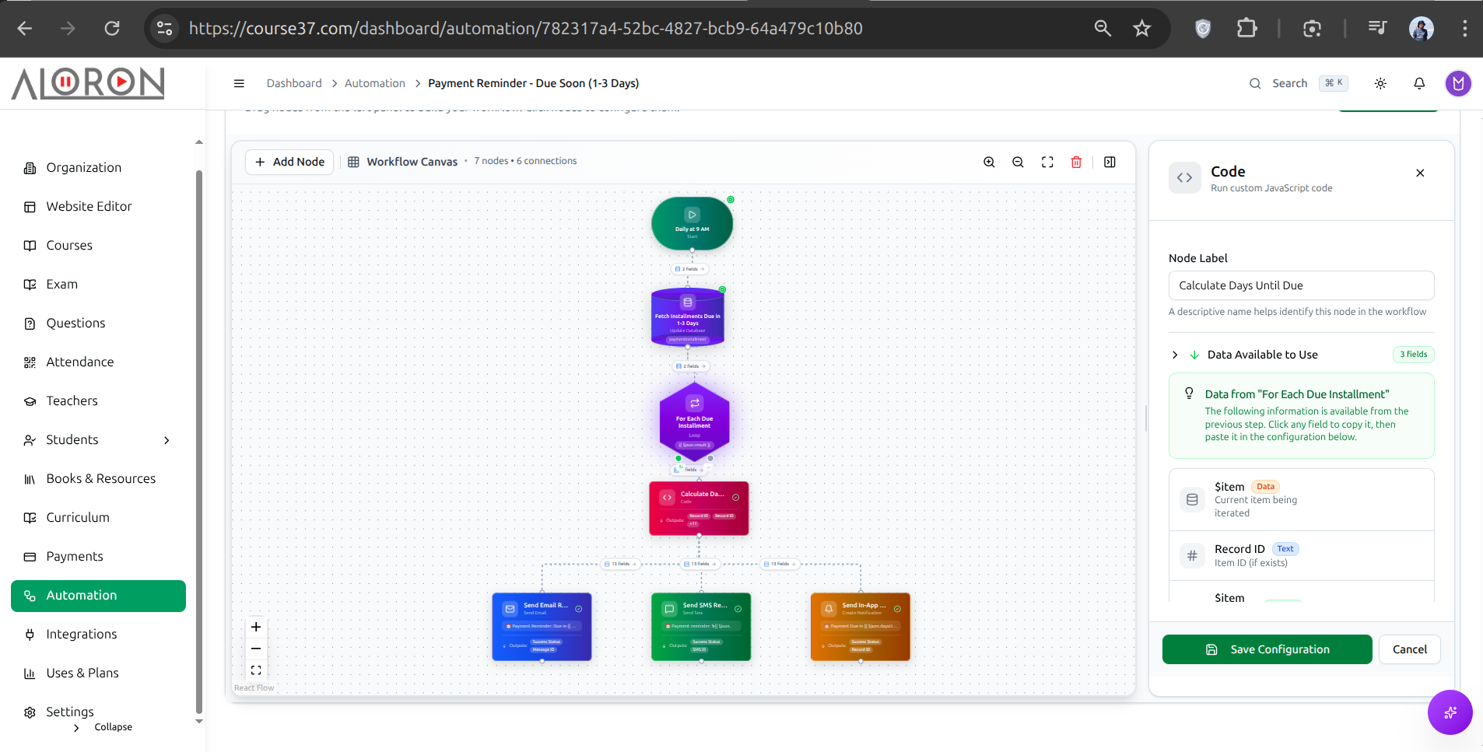
Task: Click the Add Node button
Action: (289, 162)
